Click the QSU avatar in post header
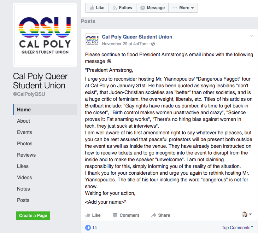Screen dimensions: 258x233 pos(92,40)
